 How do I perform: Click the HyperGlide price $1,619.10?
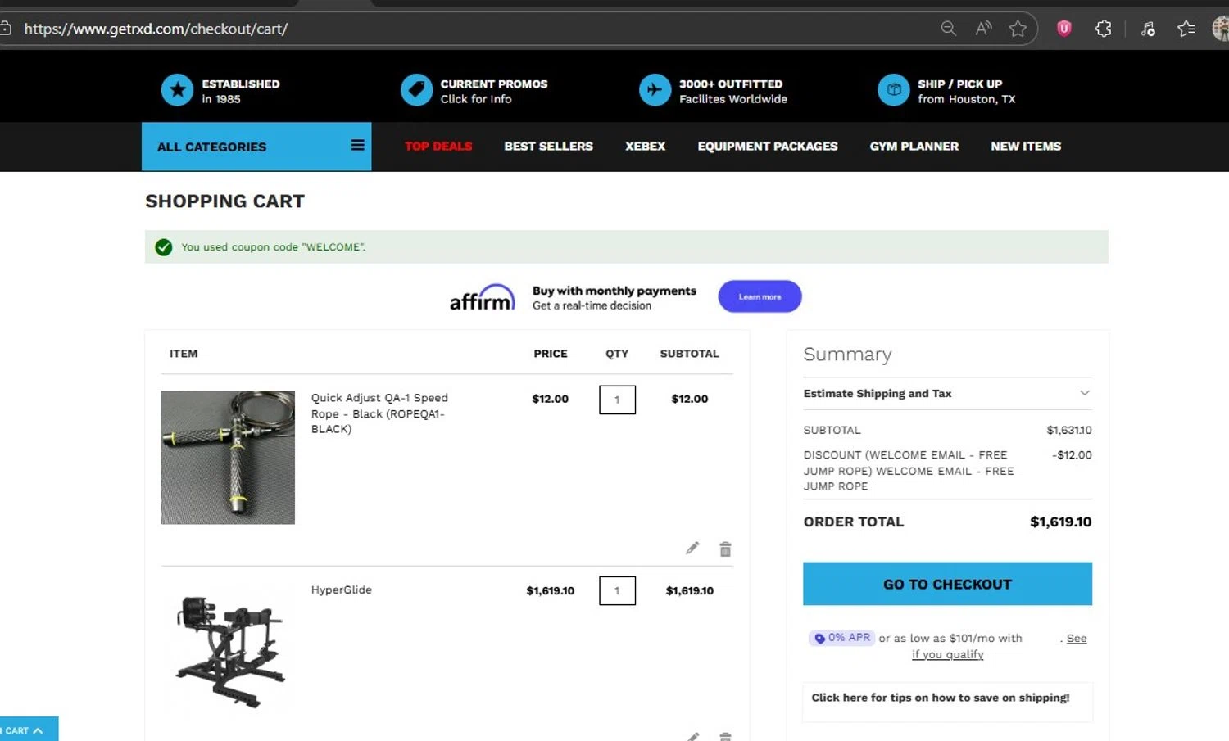[551, 590]
